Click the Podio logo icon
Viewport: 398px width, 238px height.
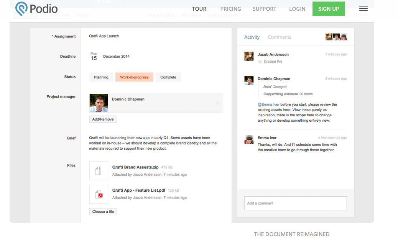21,8
